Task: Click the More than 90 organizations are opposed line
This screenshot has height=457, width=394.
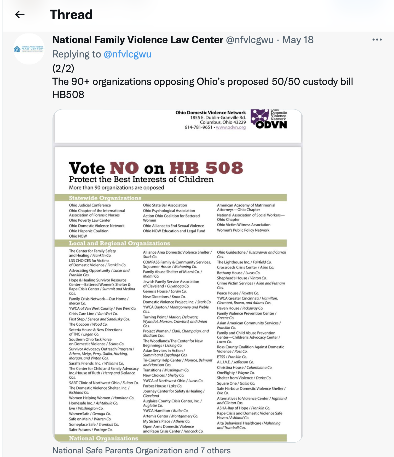Action: click(x=117, y=188)
